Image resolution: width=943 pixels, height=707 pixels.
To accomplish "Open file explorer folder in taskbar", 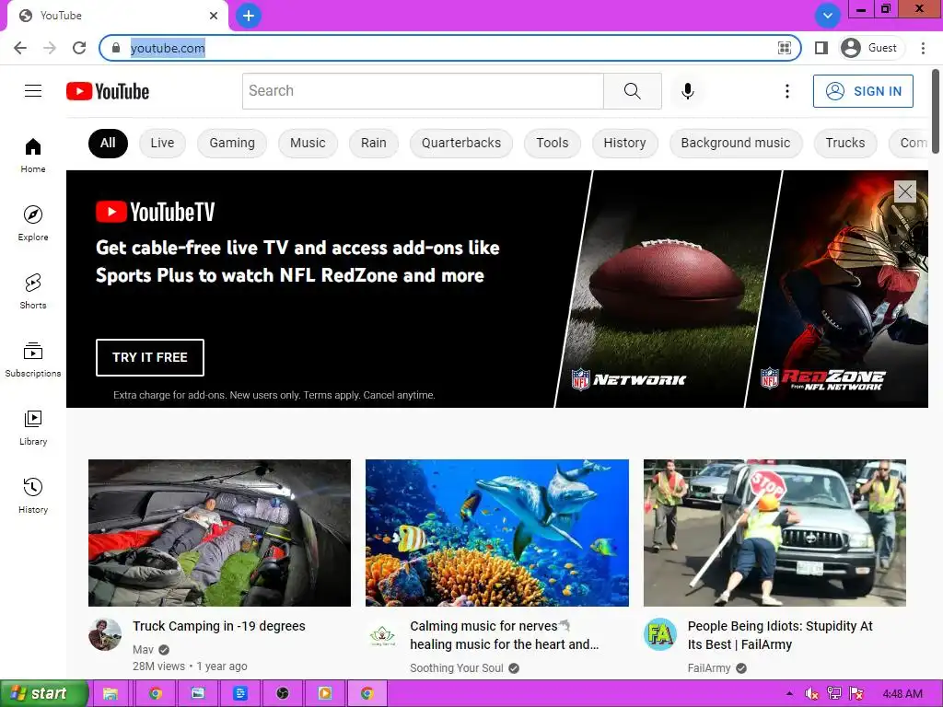I will [111, 693].
